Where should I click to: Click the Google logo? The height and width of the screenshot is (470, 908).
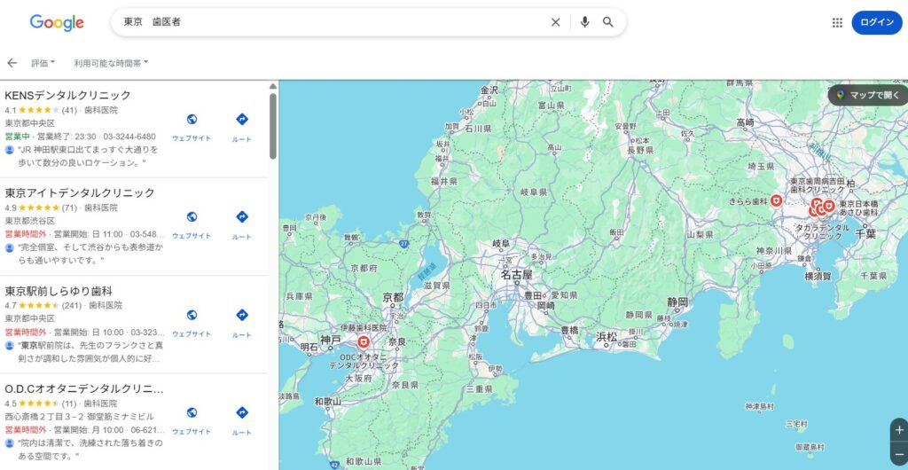click(57, 22)
